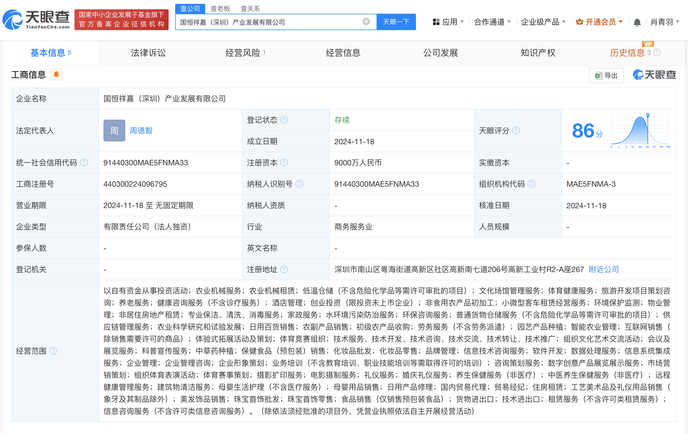
Task: Click orange alert bell beside 工商信息
Action: pyautogui.click(x=56, y=75)
